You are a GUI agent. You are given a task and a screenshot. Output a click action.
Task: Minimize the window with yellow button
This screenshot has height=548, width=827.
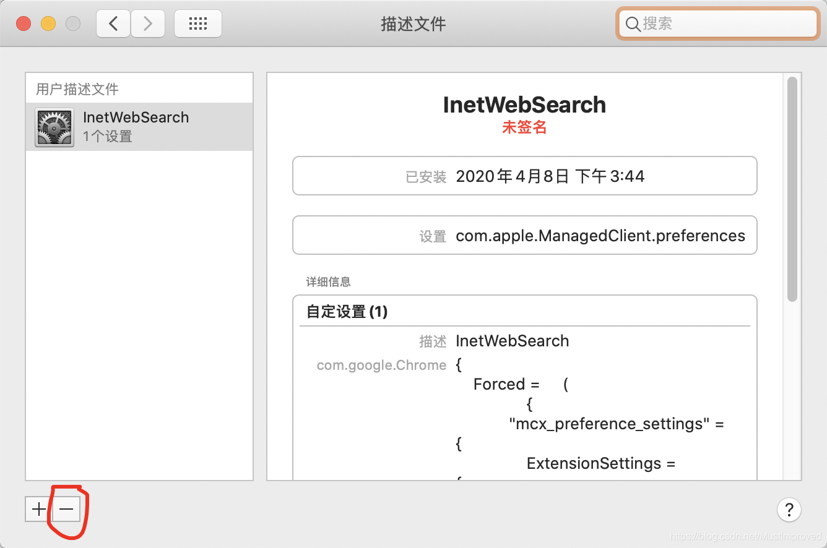point(48,24)
